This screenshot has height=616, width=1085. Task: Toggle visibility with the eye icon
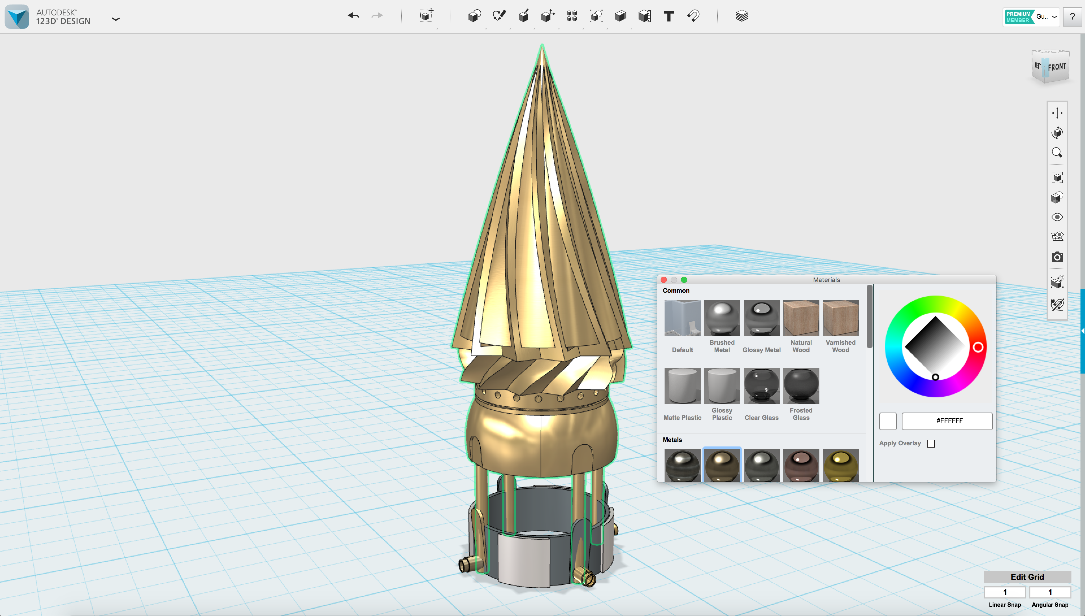click(x=1057, y=217)
